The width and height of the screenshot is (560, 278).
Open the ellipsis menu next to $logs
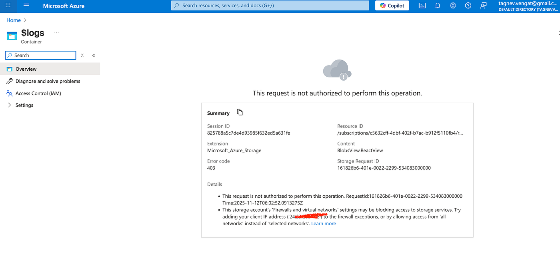(x=56, y=33)
